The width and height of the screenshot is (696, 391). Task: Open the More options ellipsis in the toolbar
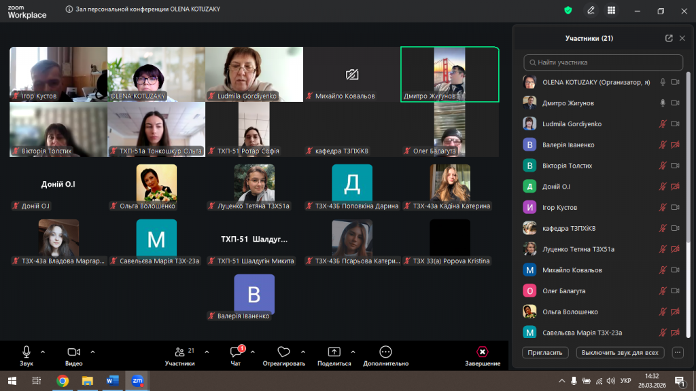click(x=385, y=355)
